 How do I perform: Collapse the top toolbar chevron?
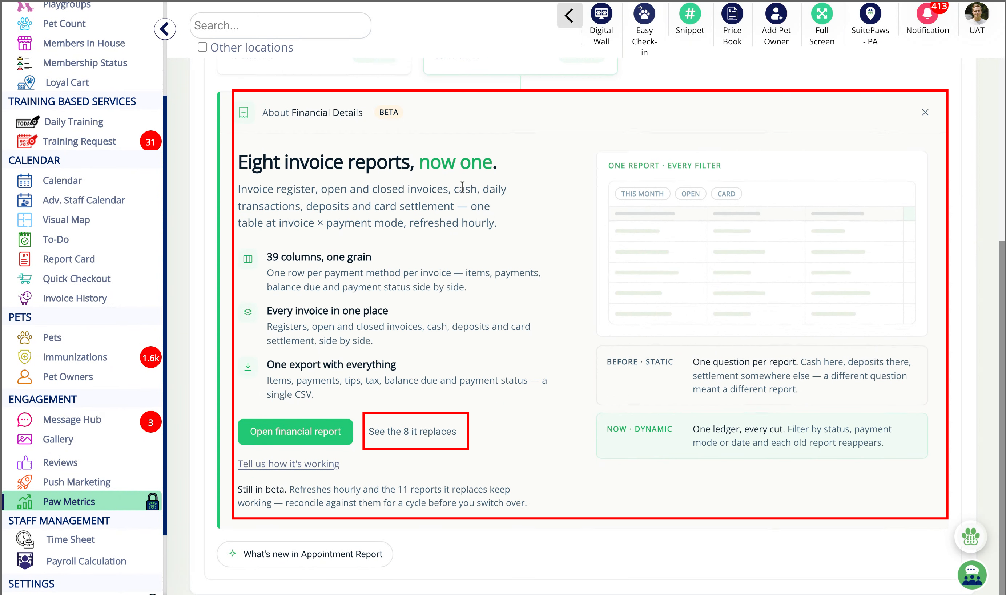pyautogui.click(x=569, y=16)
